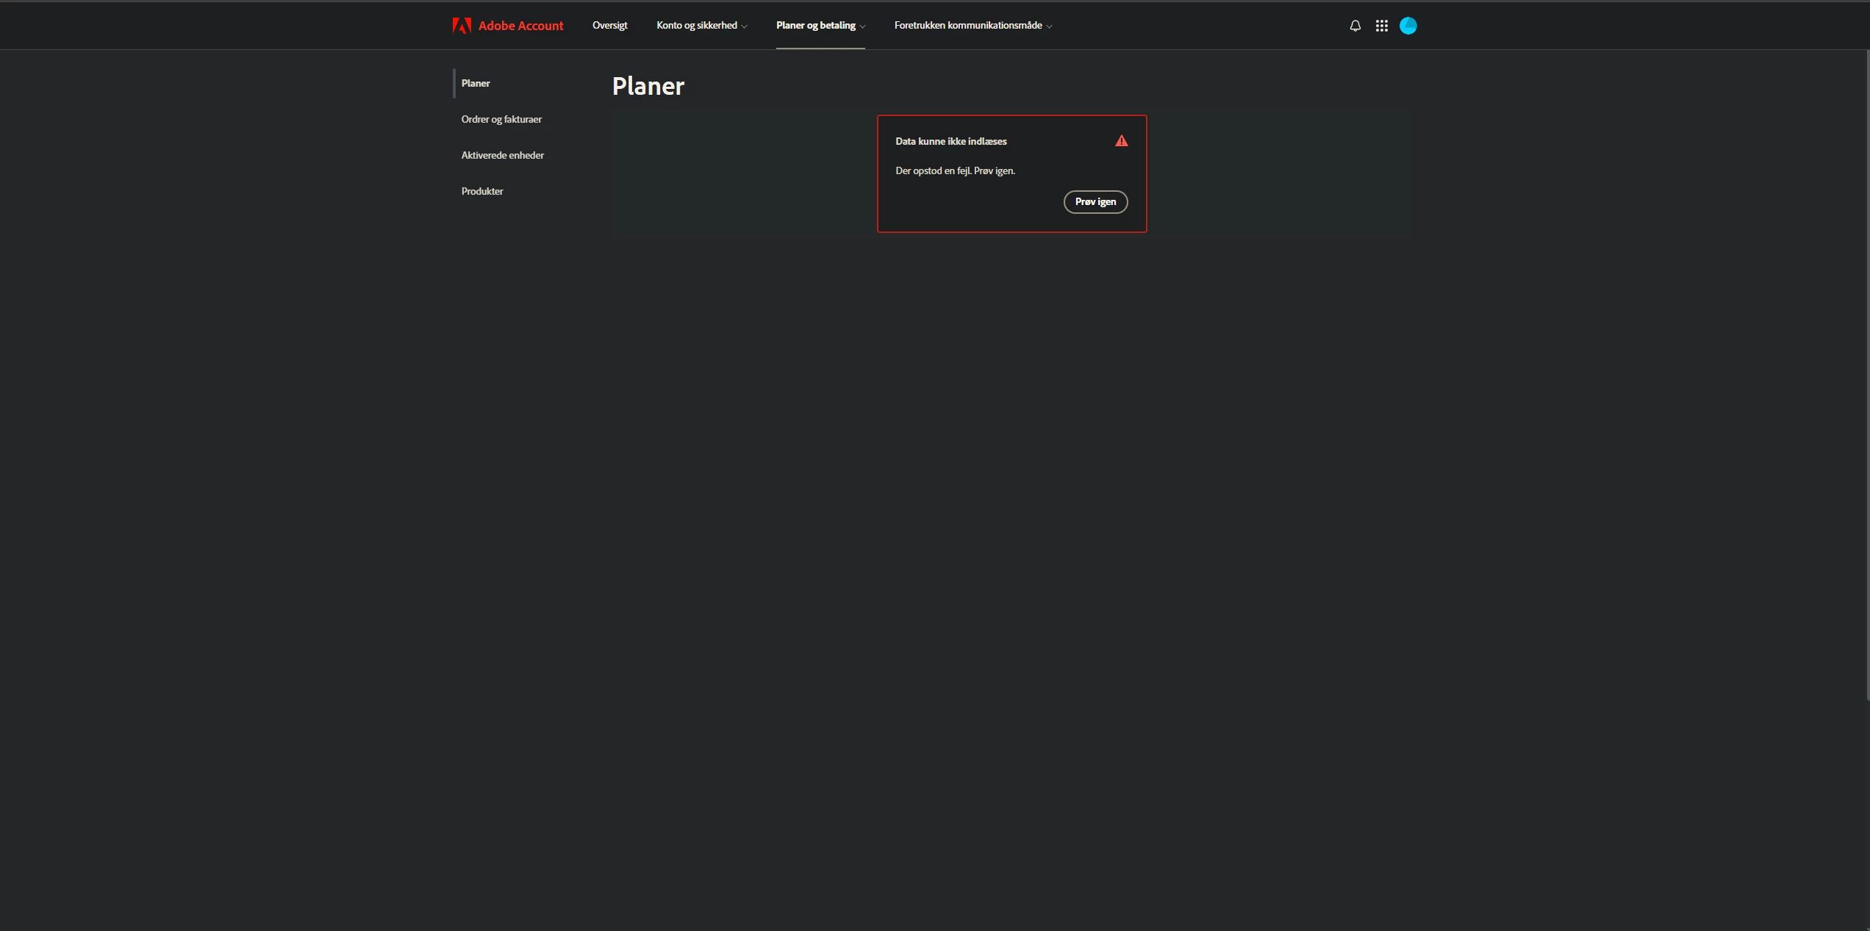
Task: Go to the Oversigt tab
Action: coord(609,26)
